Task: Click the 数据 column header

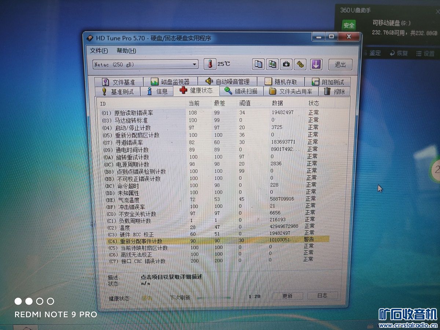Action: (x=277, y=103)
